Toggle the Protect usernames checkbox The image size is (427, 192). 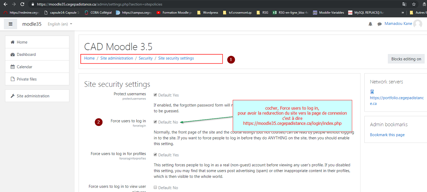point(155,95)
